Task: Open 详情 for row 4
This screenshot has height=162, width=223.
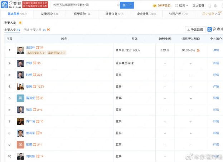Action: (216, 87)
